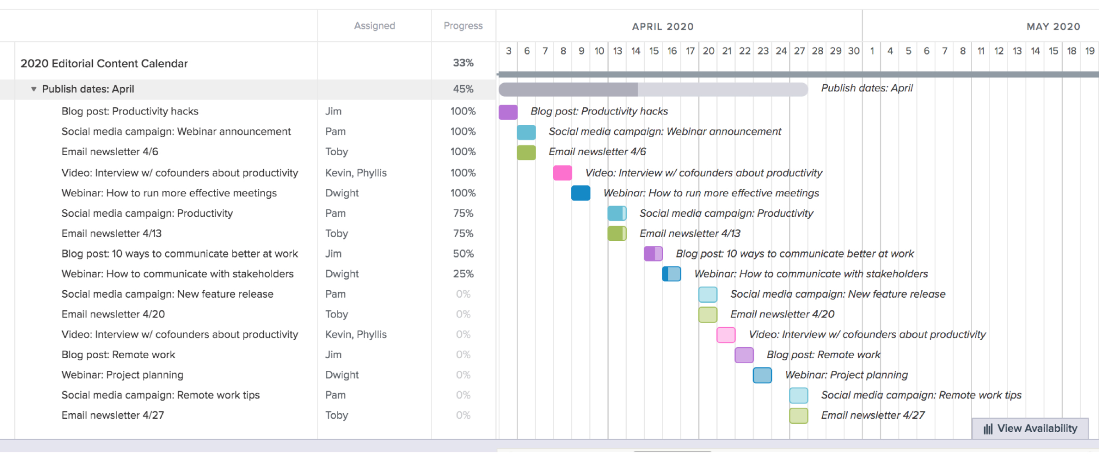1099x454 pixels.
Task: Click the "Progress" column header
Action: tap(463, 26)
